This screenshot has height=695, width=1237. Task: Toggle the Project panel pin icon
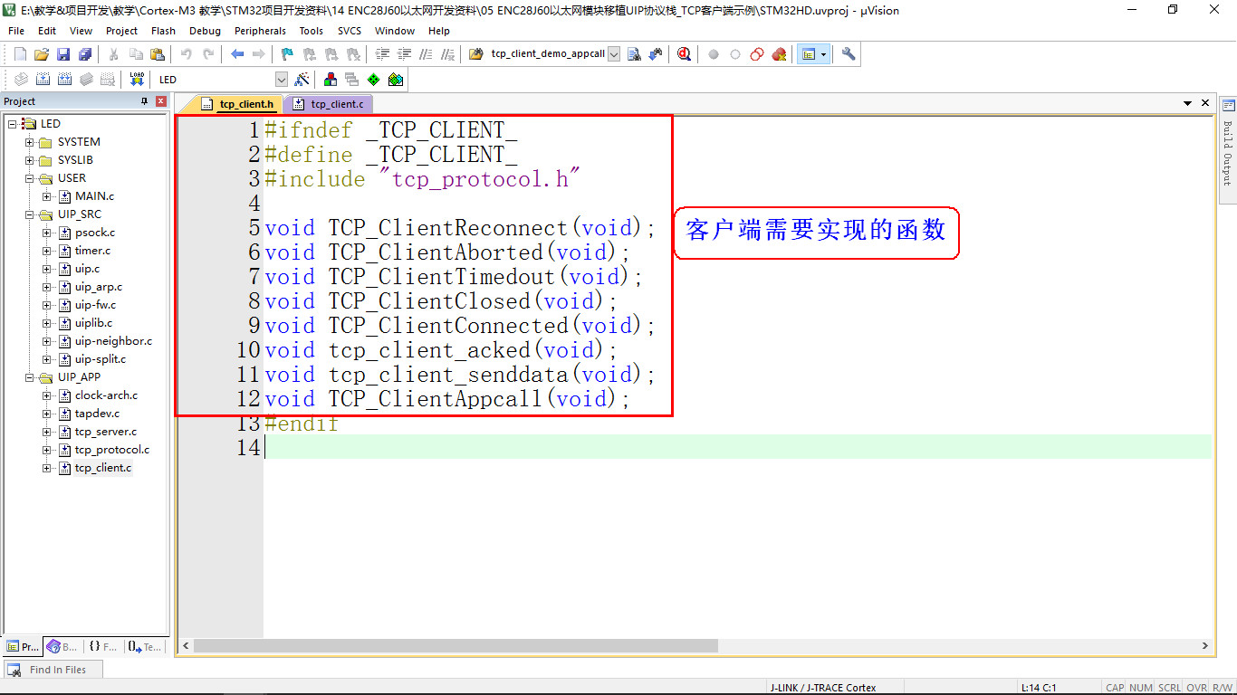pos(144,101)
